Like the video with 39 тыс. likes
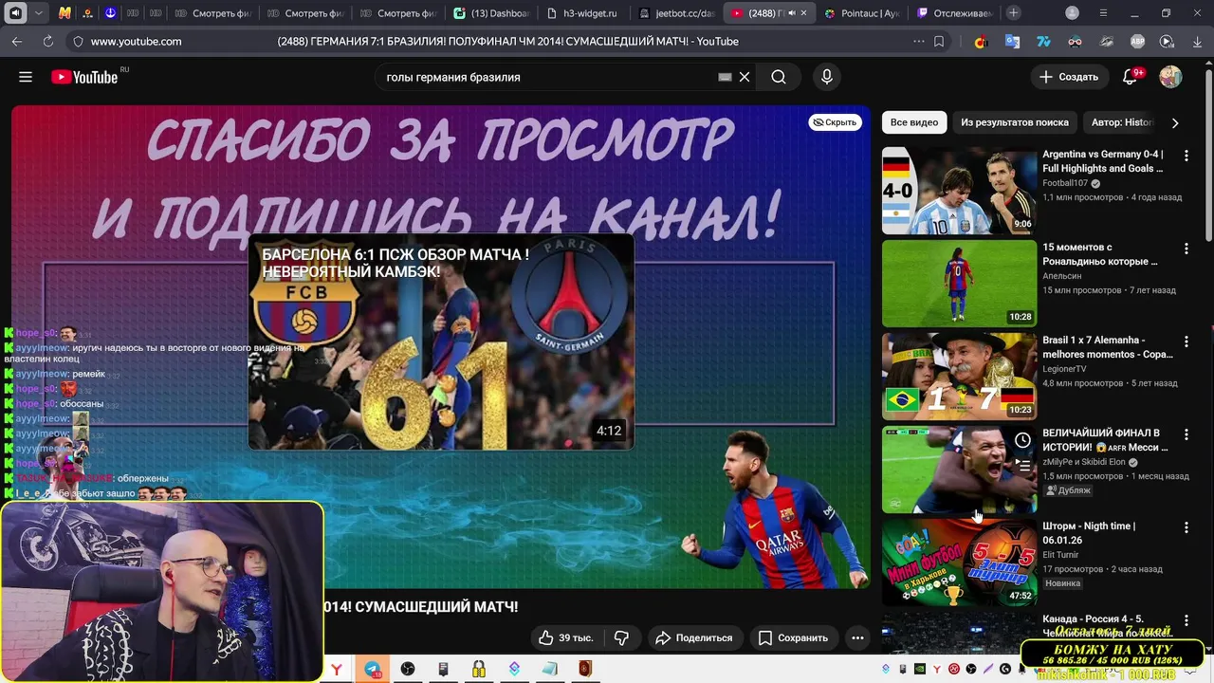Image resolution: width=1214 pixels, height=683 pixels. 565,637
